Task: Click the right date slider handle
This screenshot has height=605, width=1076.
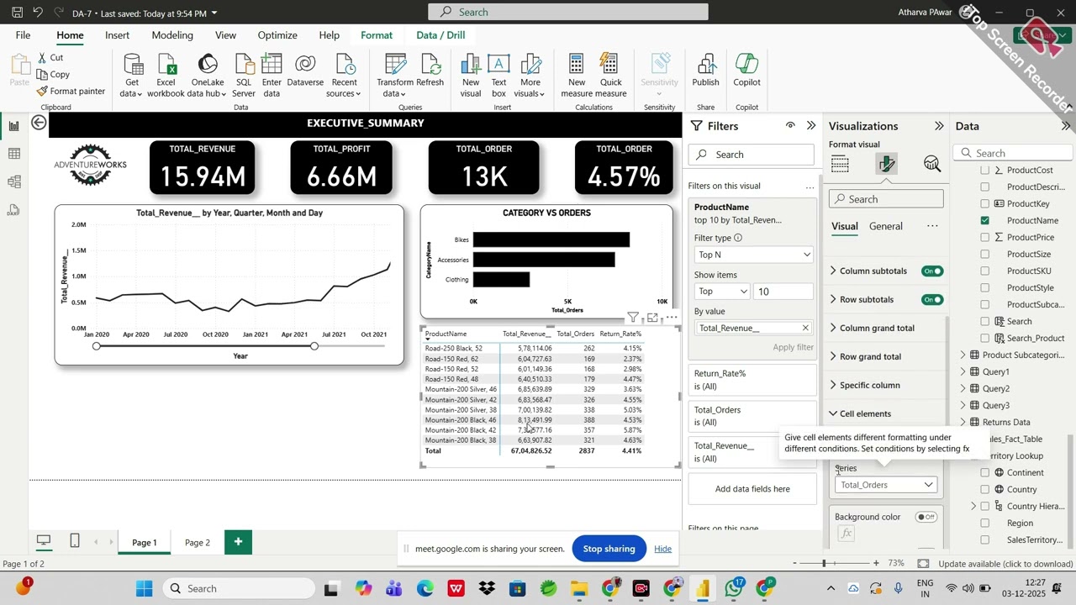Action: [314, 345]
